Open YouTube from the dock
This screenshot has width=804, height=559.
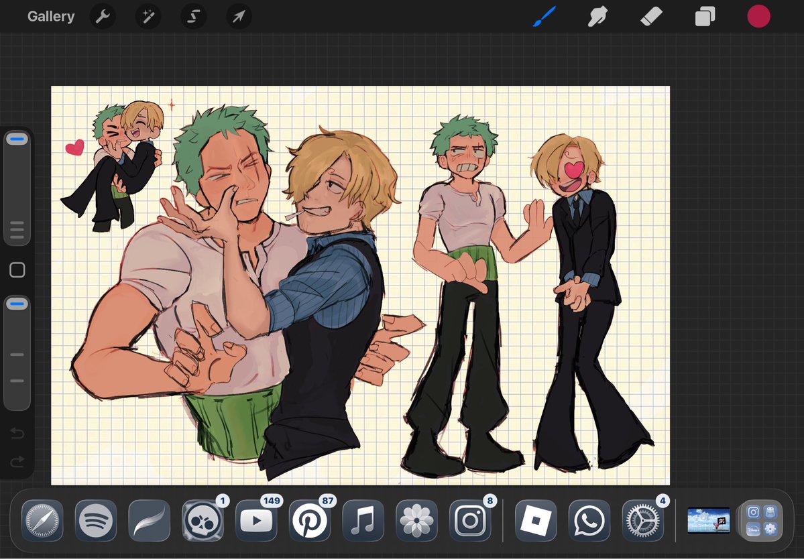click(x=256, y=521)
